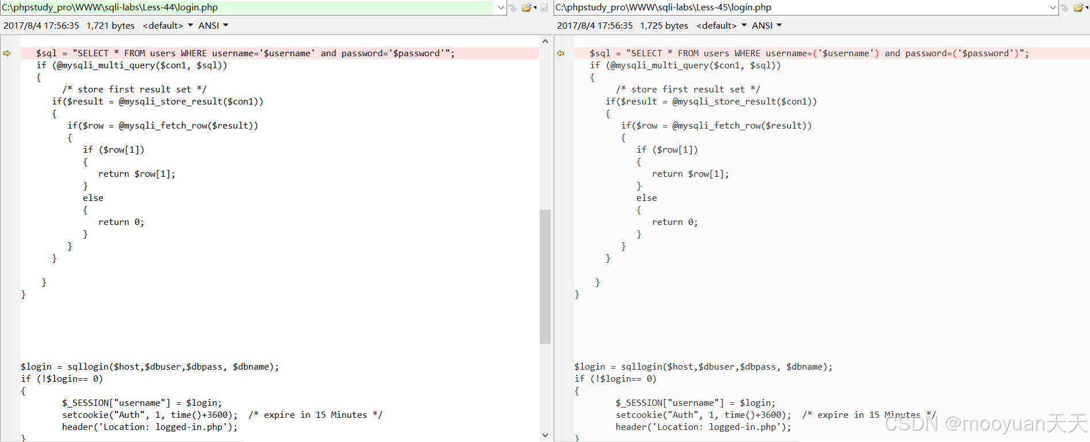Click the mysqli_multi_query line in left pane
Screen dimensions: 1090x442
(x=132, y=65)
